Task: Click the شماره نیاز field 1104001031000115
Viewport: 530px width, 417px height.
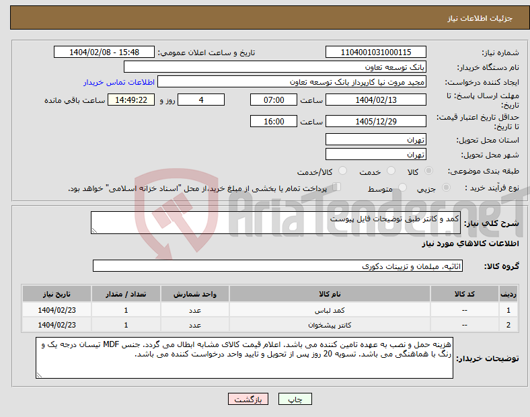Action: point(375,52)
